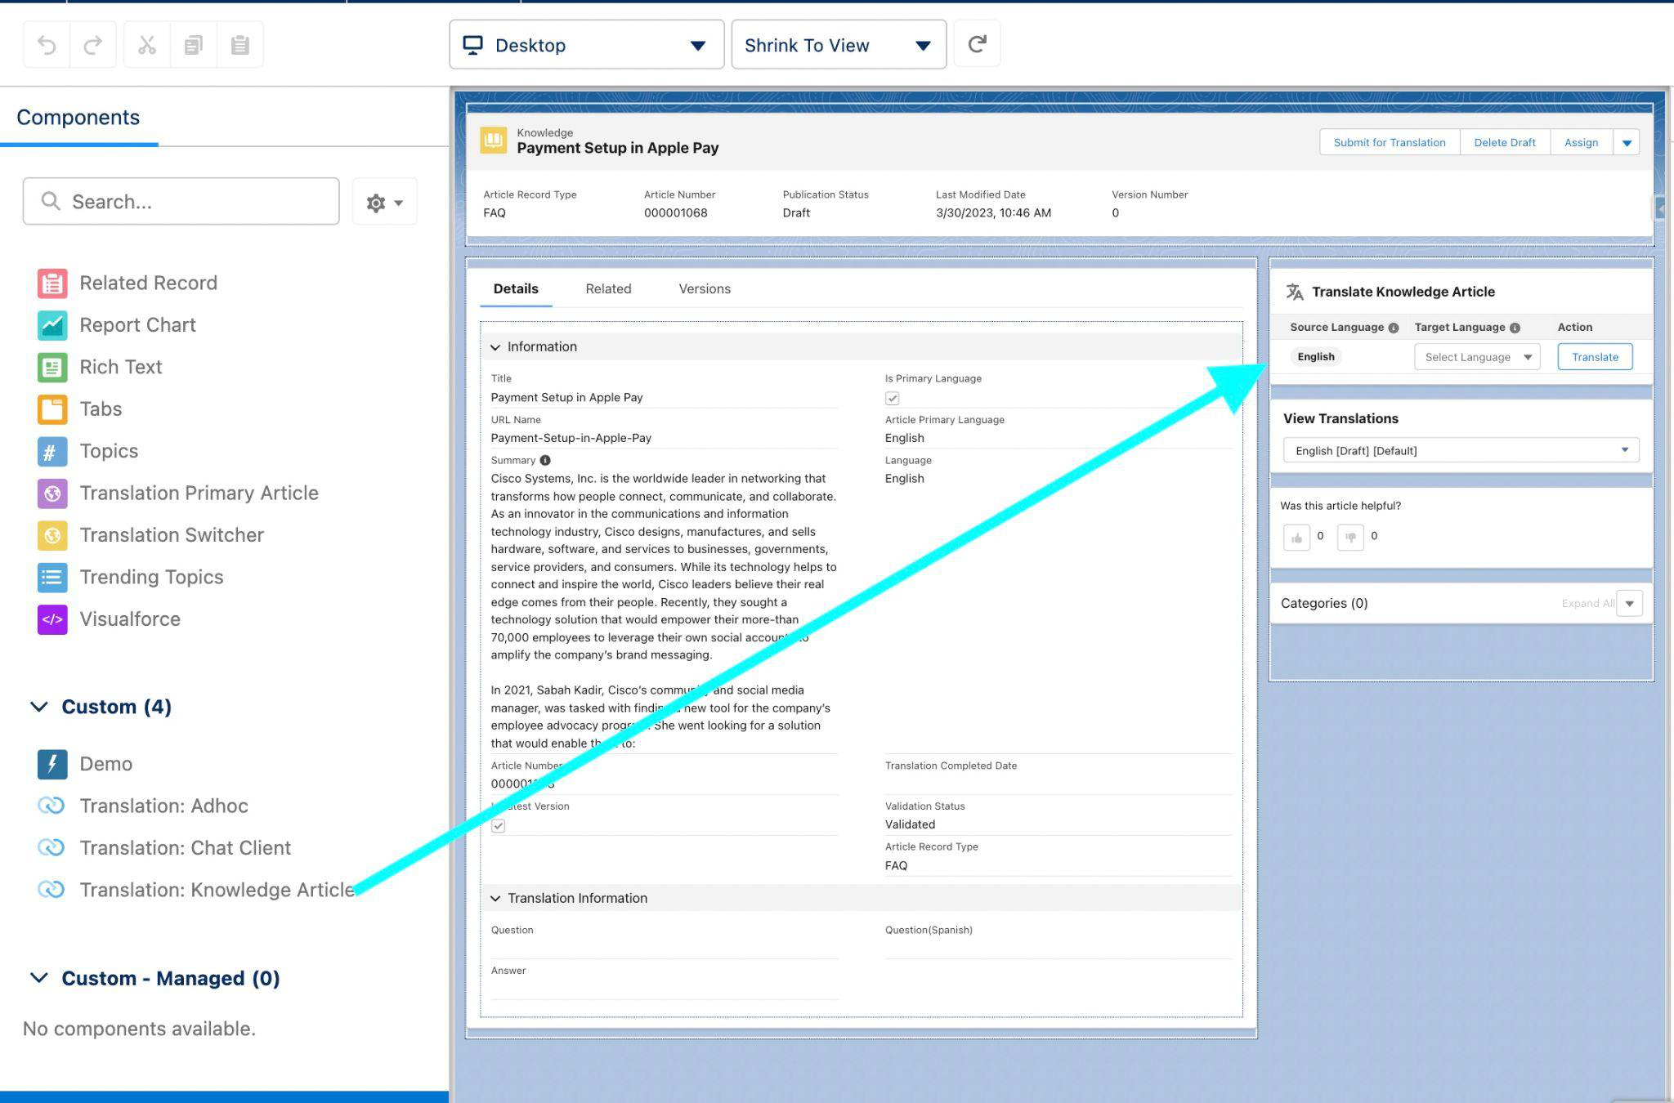Toggle the Is Primary Language checkbox

tap(892, 399)
